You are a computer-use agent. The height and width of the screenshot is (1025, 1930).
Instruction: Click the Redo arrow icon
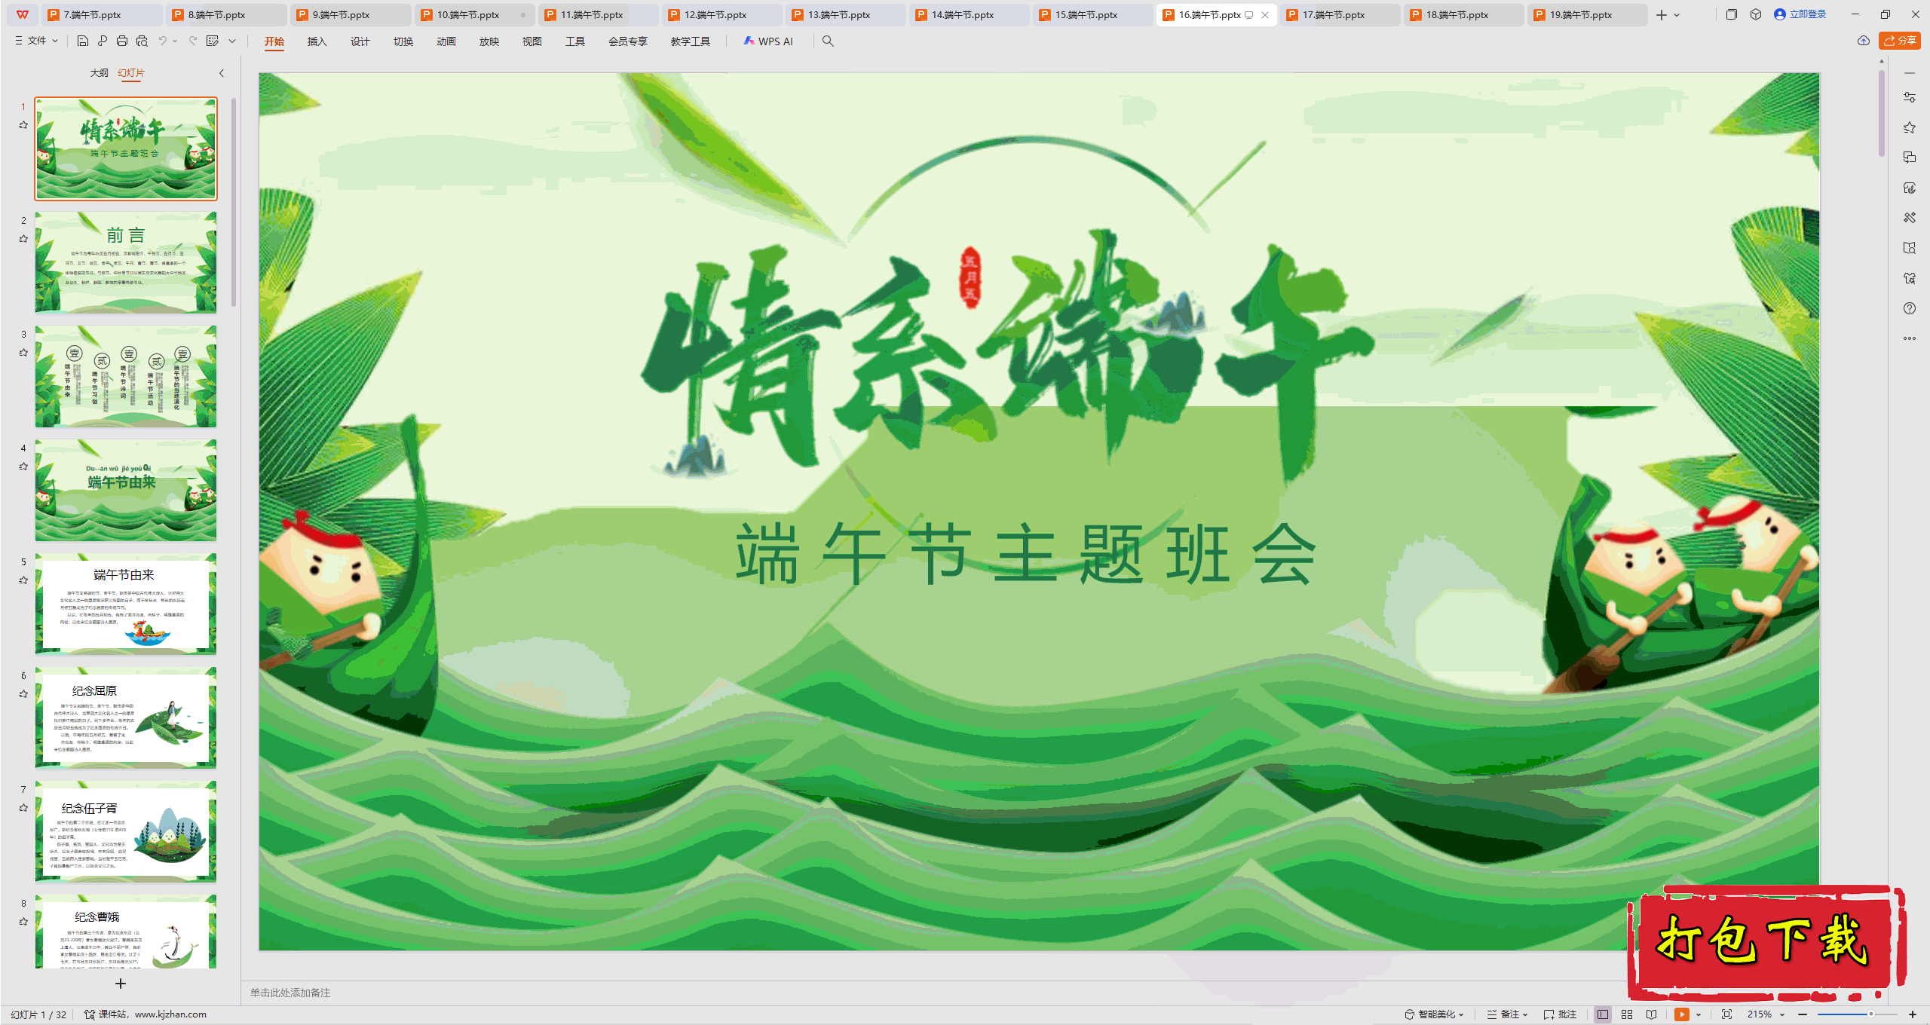click(193, 41)
